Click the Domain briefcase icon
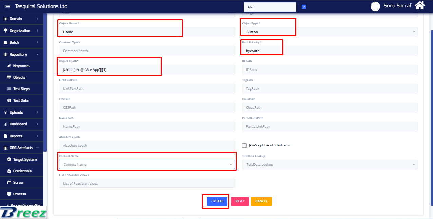 point(5,19)
